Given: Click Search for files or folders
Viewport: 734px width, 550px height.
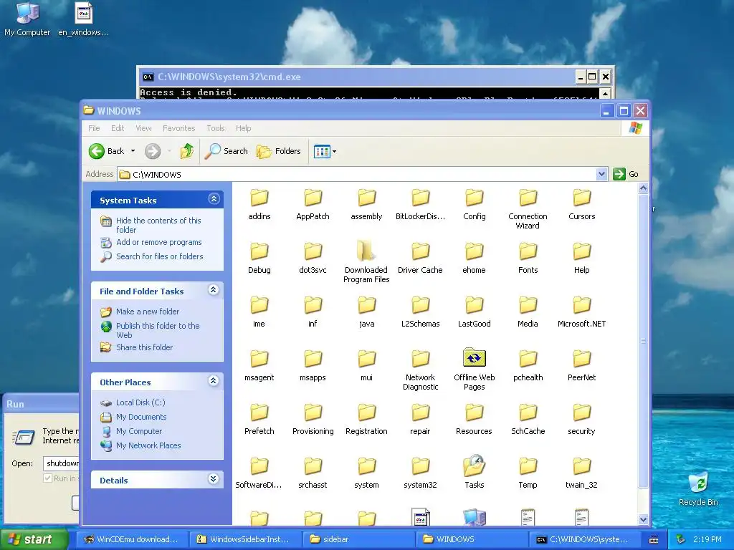Looking at the screenshot, I should point(160,256).
